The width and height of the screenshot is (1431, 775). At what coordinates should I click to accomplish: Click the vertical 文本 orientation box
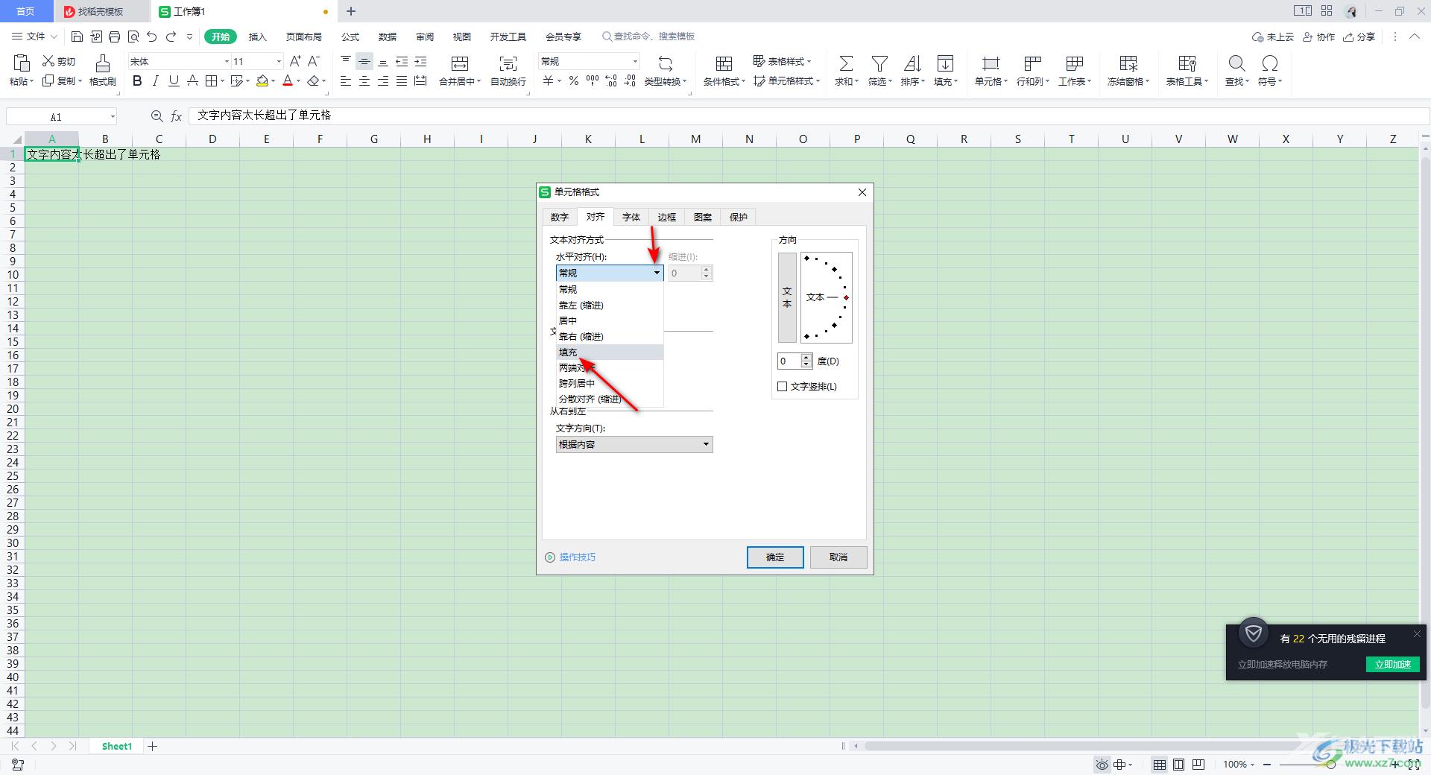pos(787,297)
